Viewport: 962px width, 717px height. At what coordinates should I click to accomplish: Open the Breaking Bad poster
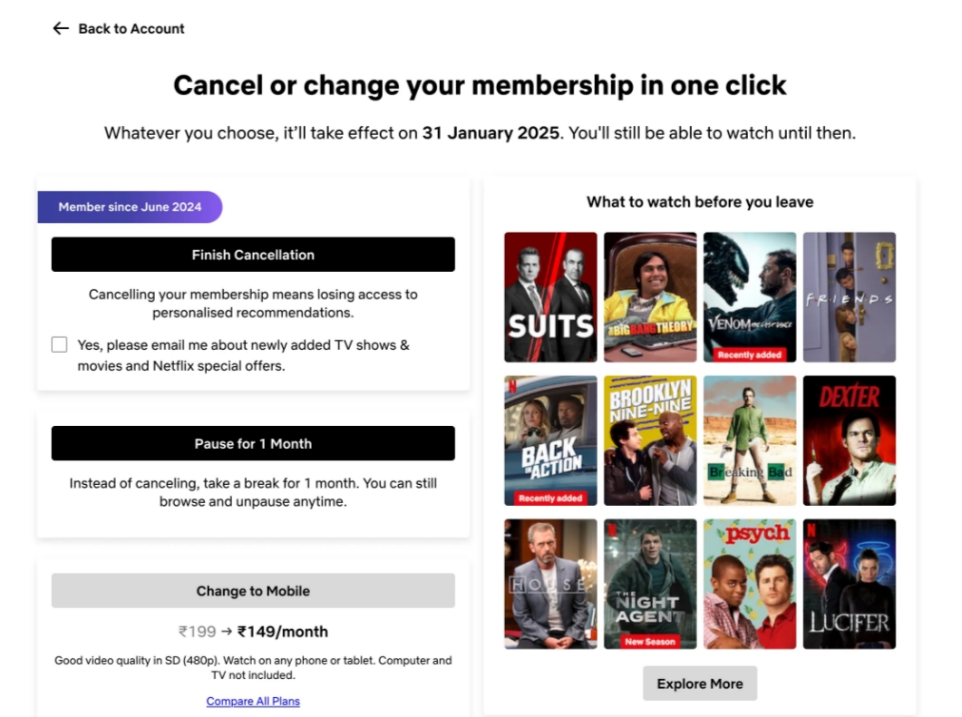tap(750, 441)
